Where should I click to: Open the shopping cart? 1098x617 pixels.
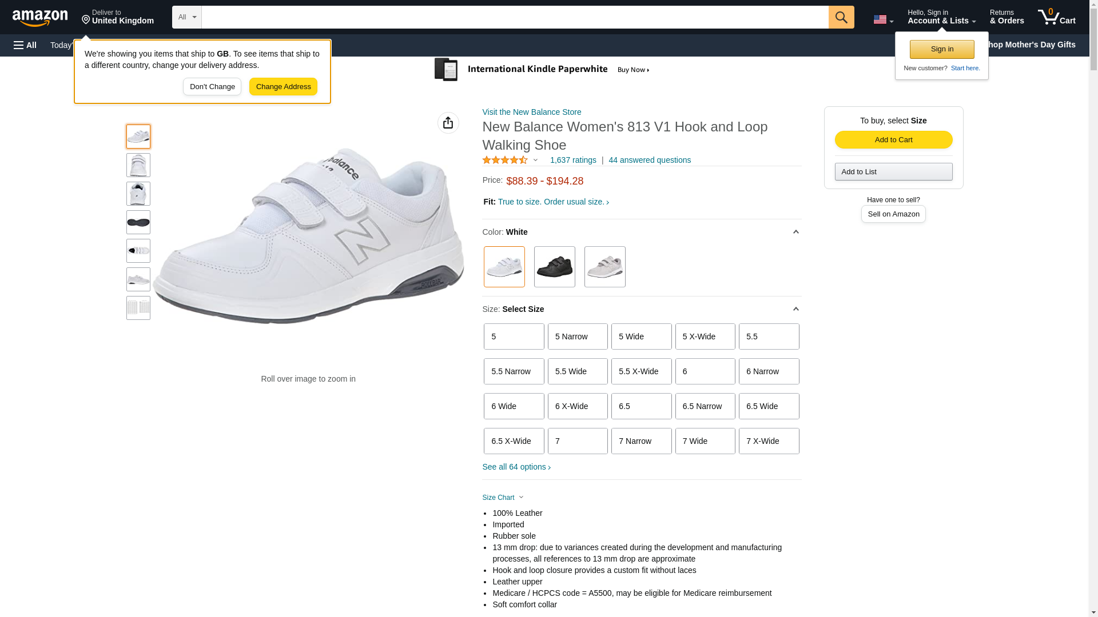(x=1057, y=17)
